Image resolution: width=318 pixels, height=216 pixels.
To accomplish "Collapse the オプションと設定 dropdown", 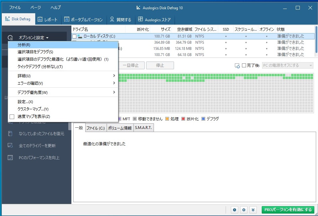I will point(34,38).
